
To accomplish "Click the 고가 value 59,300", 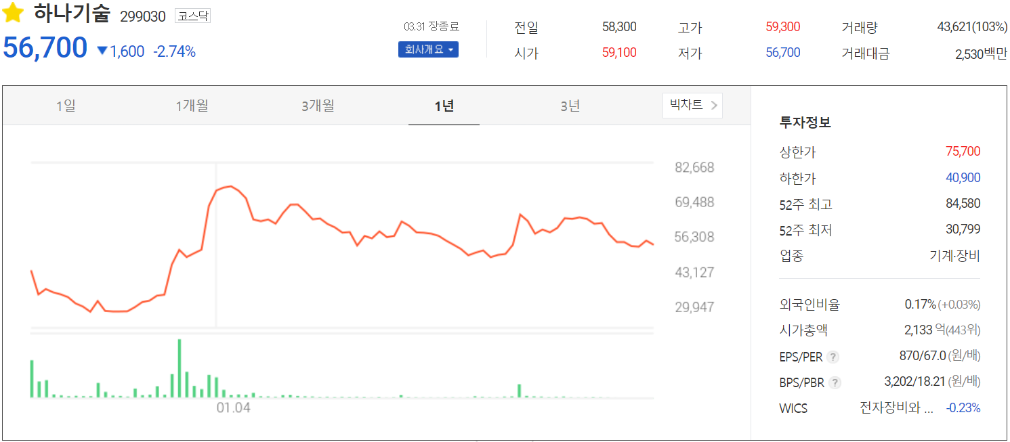I will point(782,27).
